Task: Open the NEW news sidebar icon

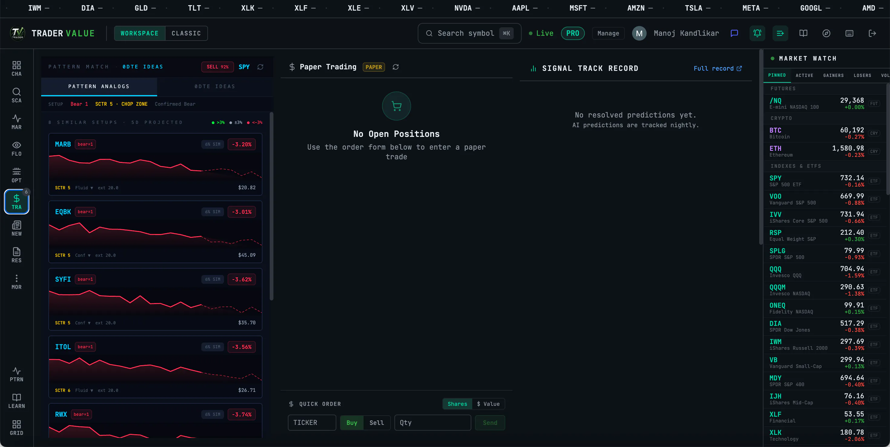Action: 17,228
